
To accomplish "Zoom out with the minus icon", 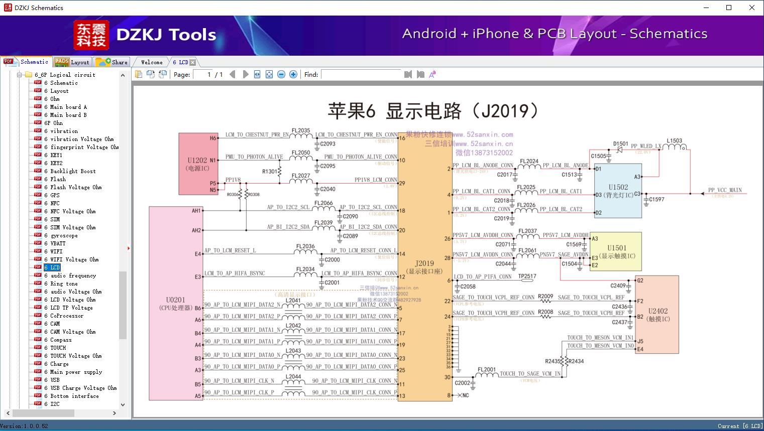I will point(281,74).
